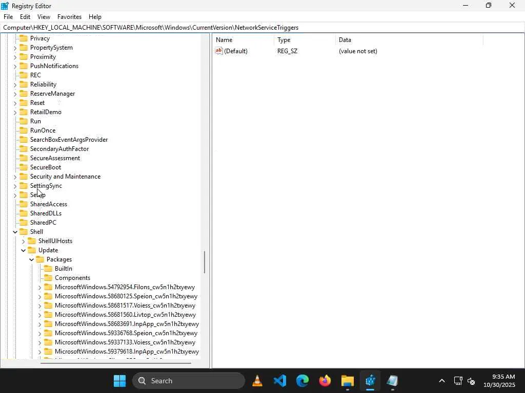Click the taskbar Search box
Viewport: 525px width, 393px height.
[x=189, y=381]
